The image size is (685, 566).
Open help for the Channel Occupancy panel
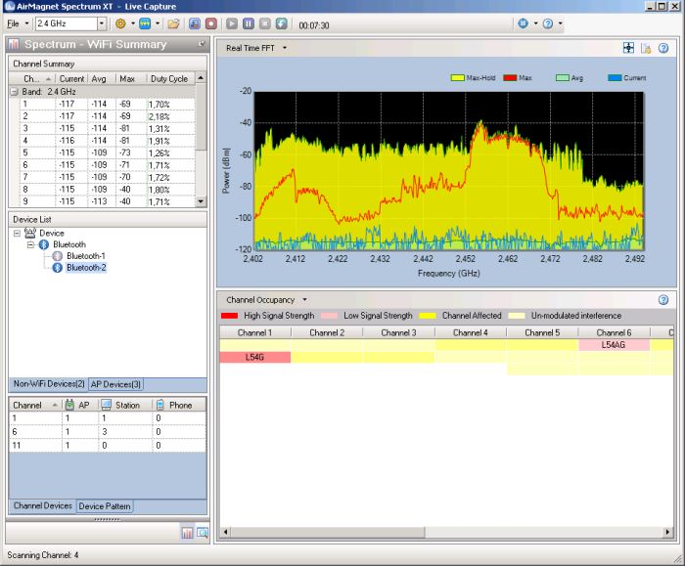coord(662,299)
